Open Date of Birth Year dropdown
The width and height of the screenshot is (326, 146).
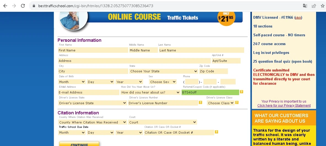click(x=129, y=82)
